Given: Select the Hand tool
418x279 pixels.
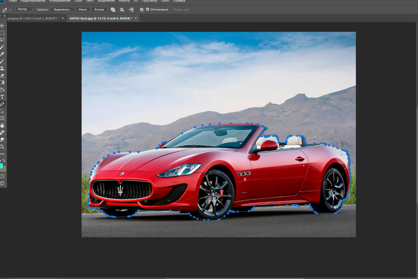Looking at the screenshot, I should pos(2,125).
